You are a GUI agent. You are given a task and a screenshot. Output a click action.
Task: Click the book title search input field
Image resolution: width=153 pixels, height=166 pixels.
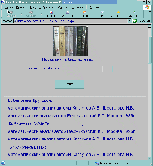(x=59, y=69)
